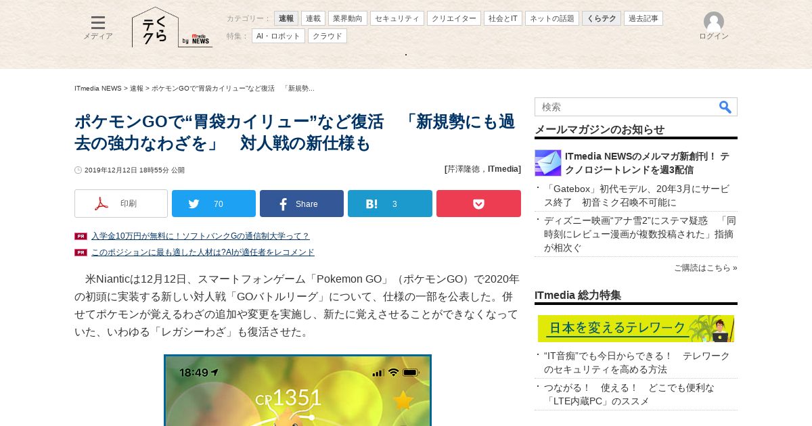The width and height of the screenshot is (812, 426).
Task: Open PR link about AIが適任者をレコメンド
Action: pyautogui.click(x=203, y=252)
